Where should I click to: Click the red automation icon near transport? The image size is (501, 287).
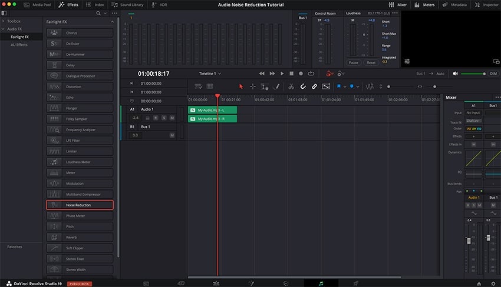[x=329, y=74]
